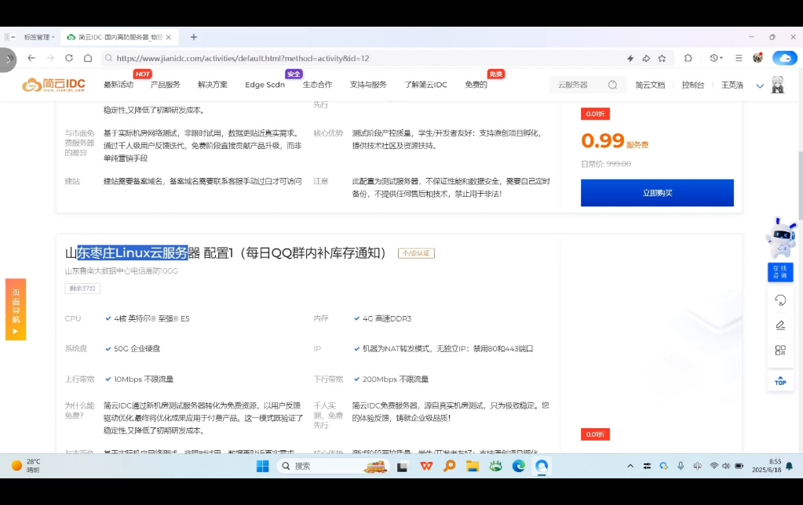Open the notification bell in taskbar

[x=790, y=466]
